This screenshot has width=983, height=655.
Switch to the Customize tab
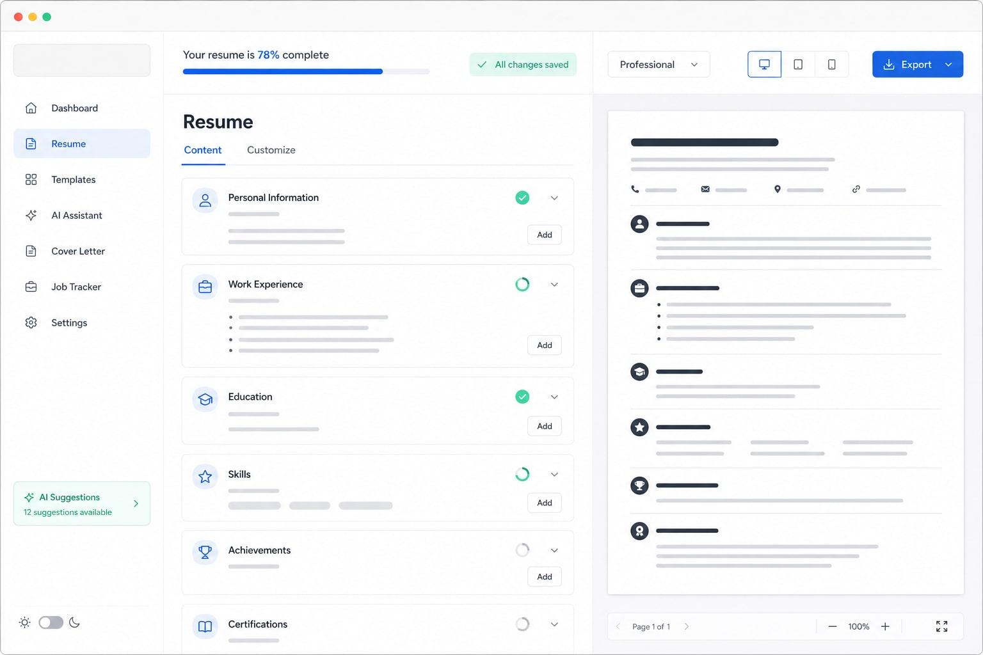(x=271, y=150)
